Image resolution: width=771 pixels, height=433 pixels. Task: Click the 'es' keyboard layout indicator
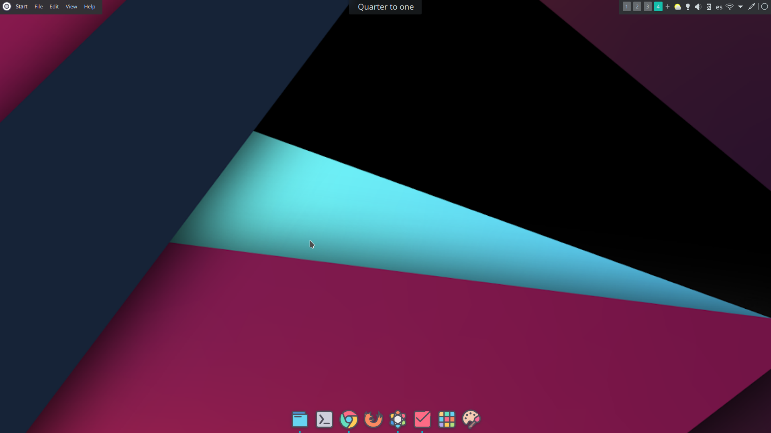719,7
